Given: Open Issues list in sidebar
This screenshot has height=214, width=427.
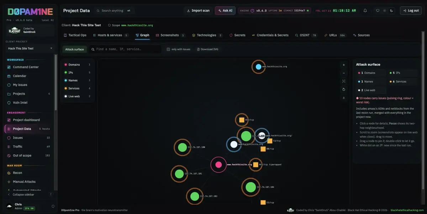Looking at the screenshot, I should [29, 138].
